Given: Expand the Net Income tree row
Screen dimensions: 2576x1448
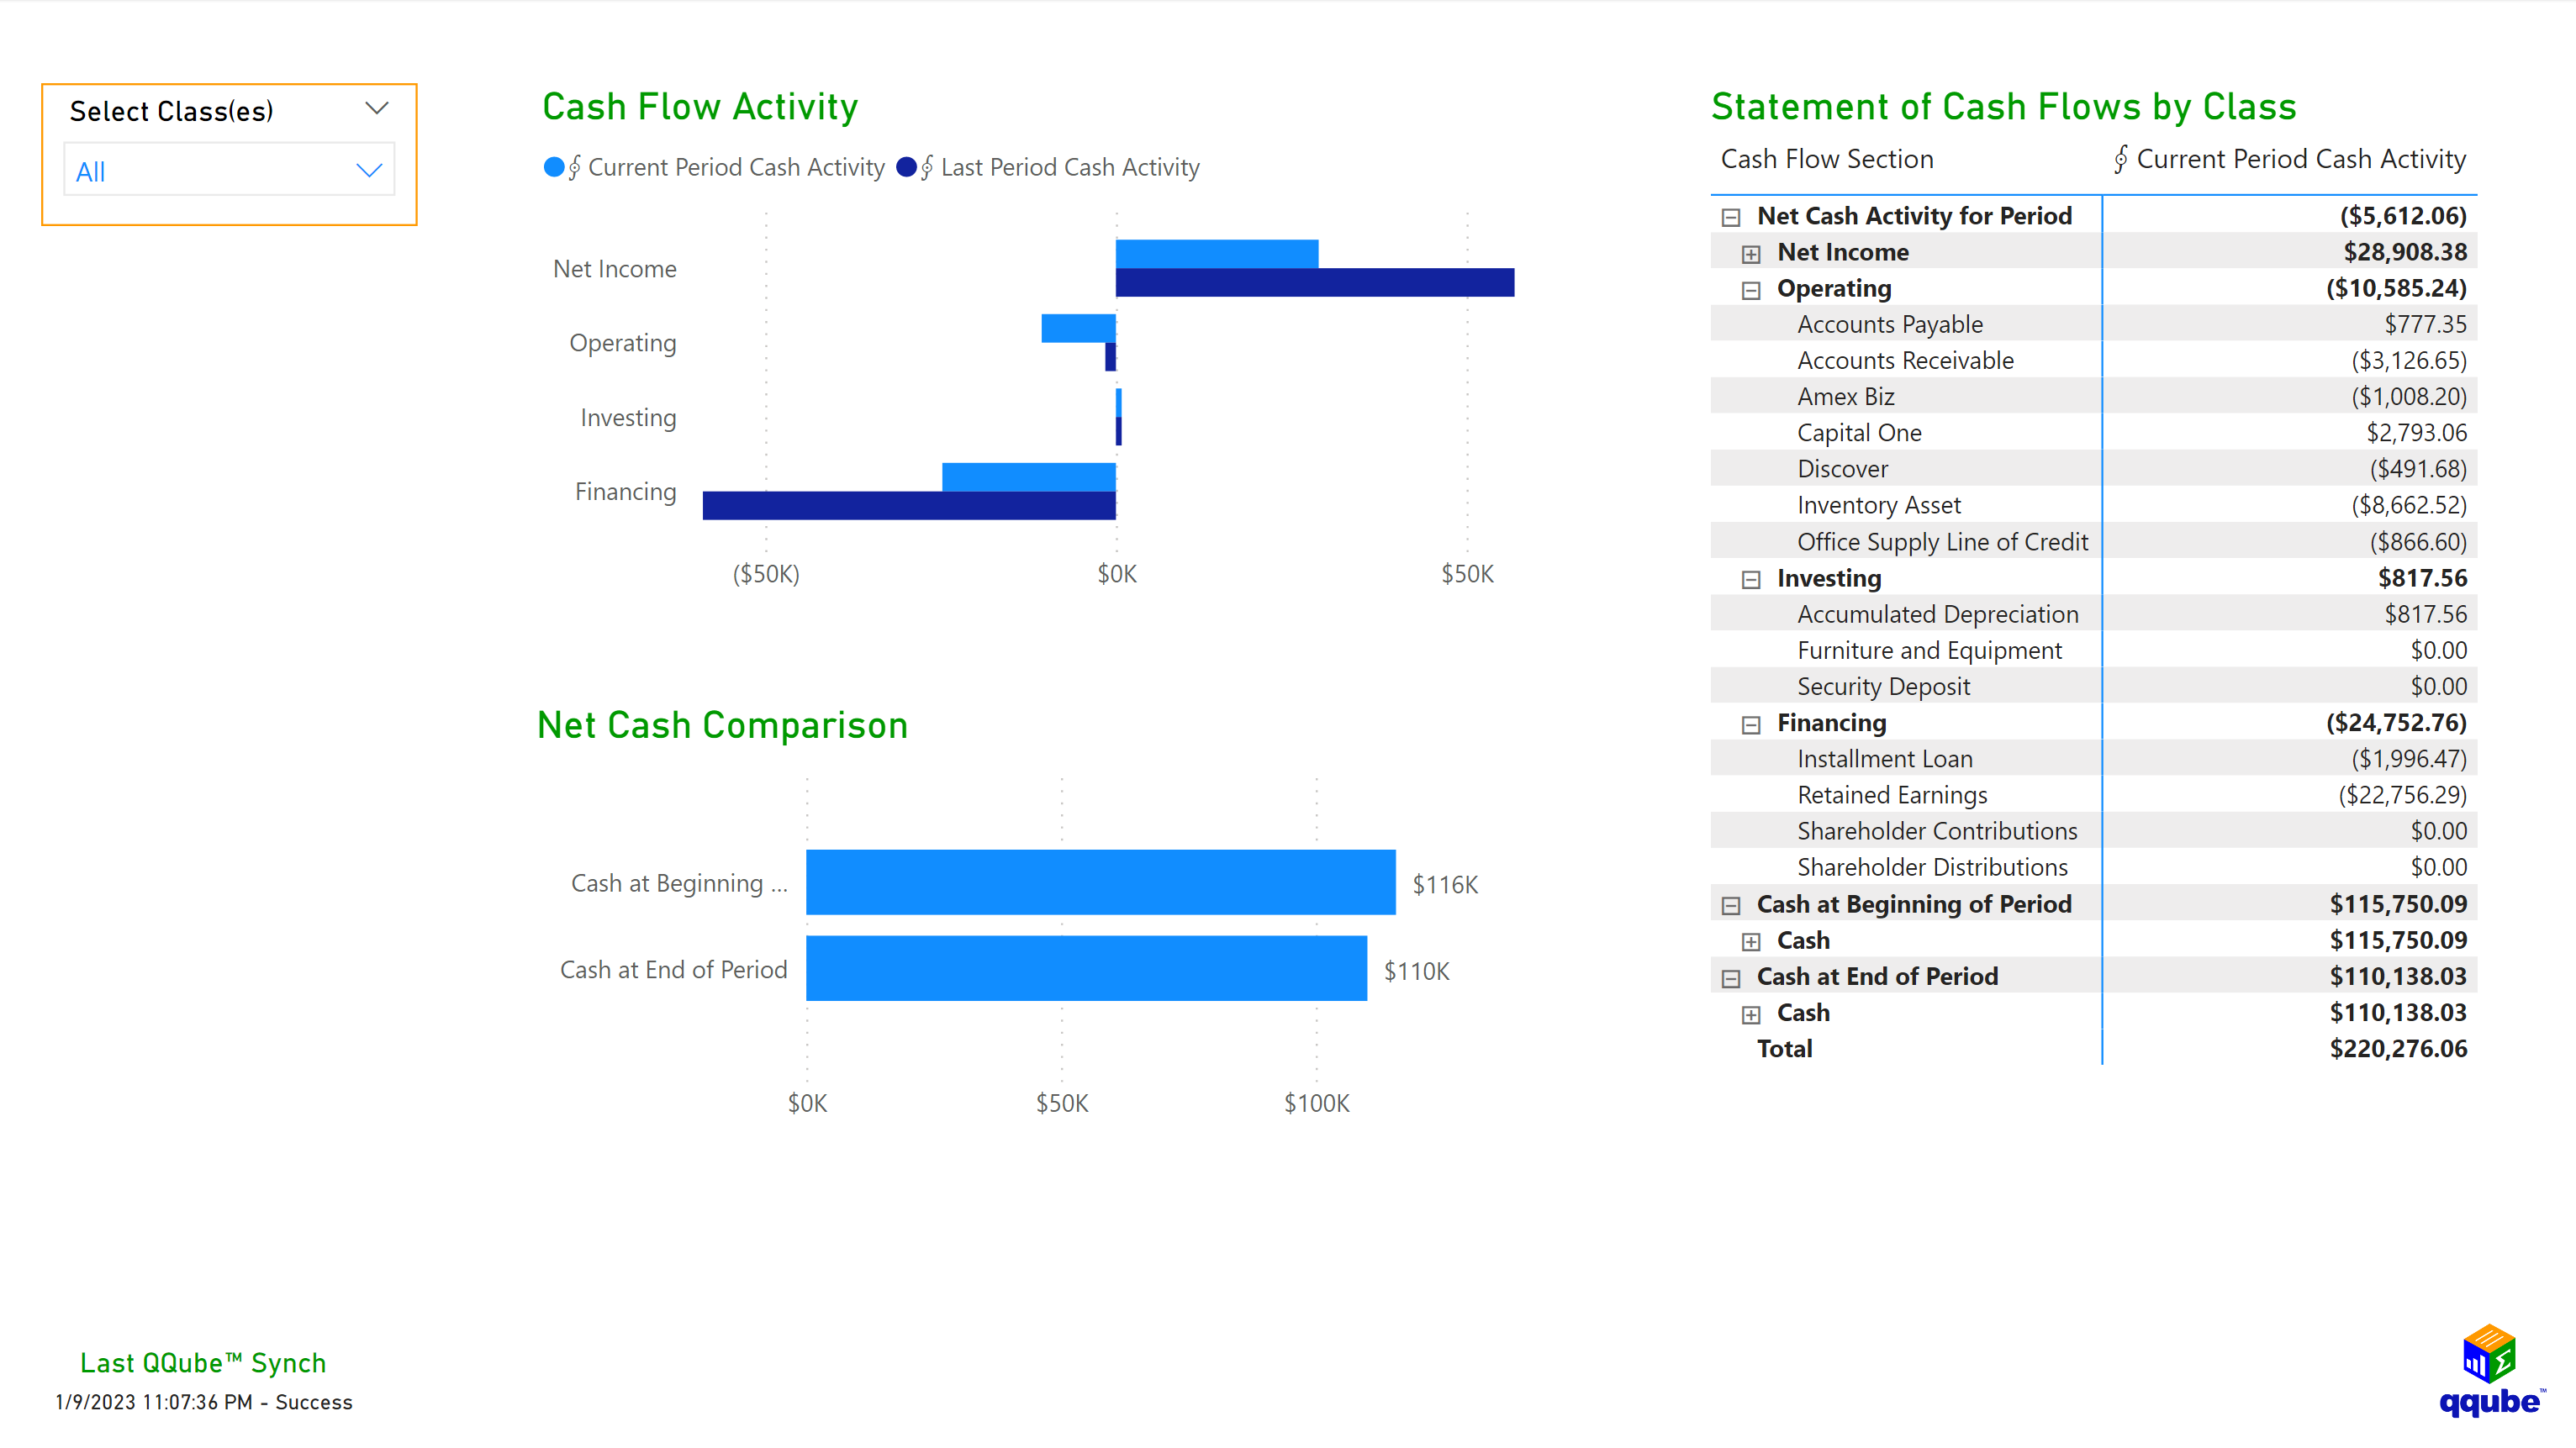Looking at the screenshot, I should [1751, 252].
